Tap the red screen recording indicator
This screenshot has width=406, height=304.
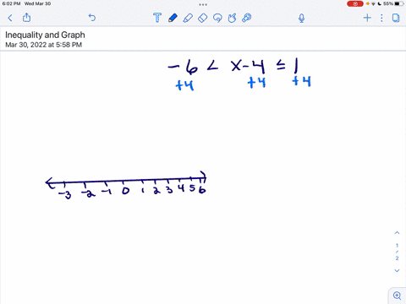355,3
